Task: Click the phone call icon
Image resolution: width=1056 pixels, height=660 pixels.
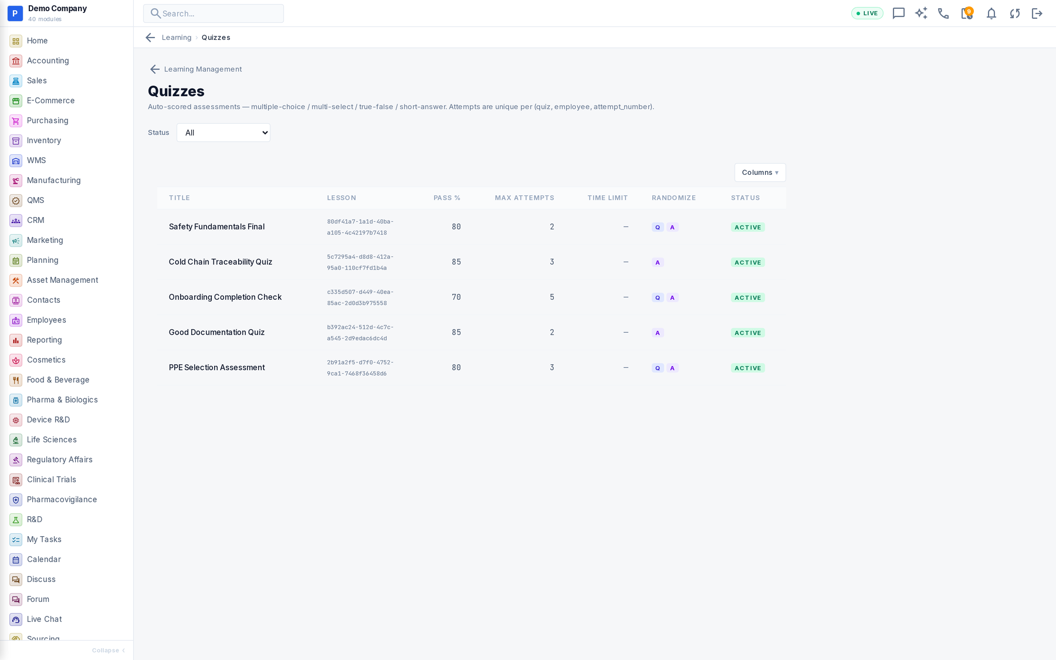Action: [x=943, y=13]
